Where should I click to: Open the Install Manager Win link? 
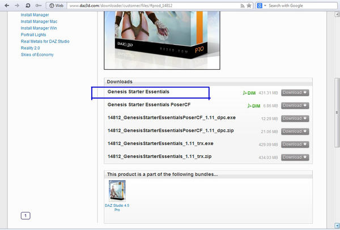pos(39,28)
